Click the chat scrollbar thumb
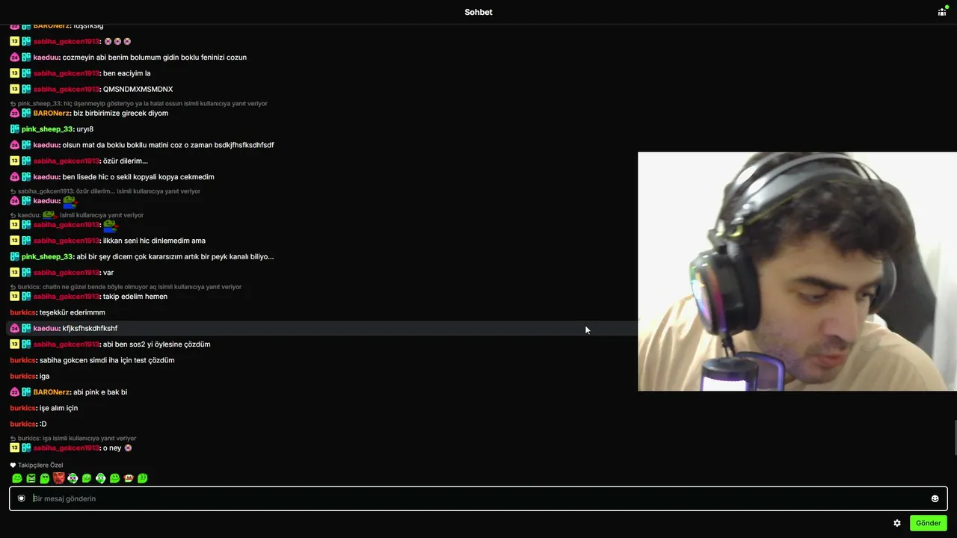The height and width of the screenshot is (538, 957). (954, 438)
